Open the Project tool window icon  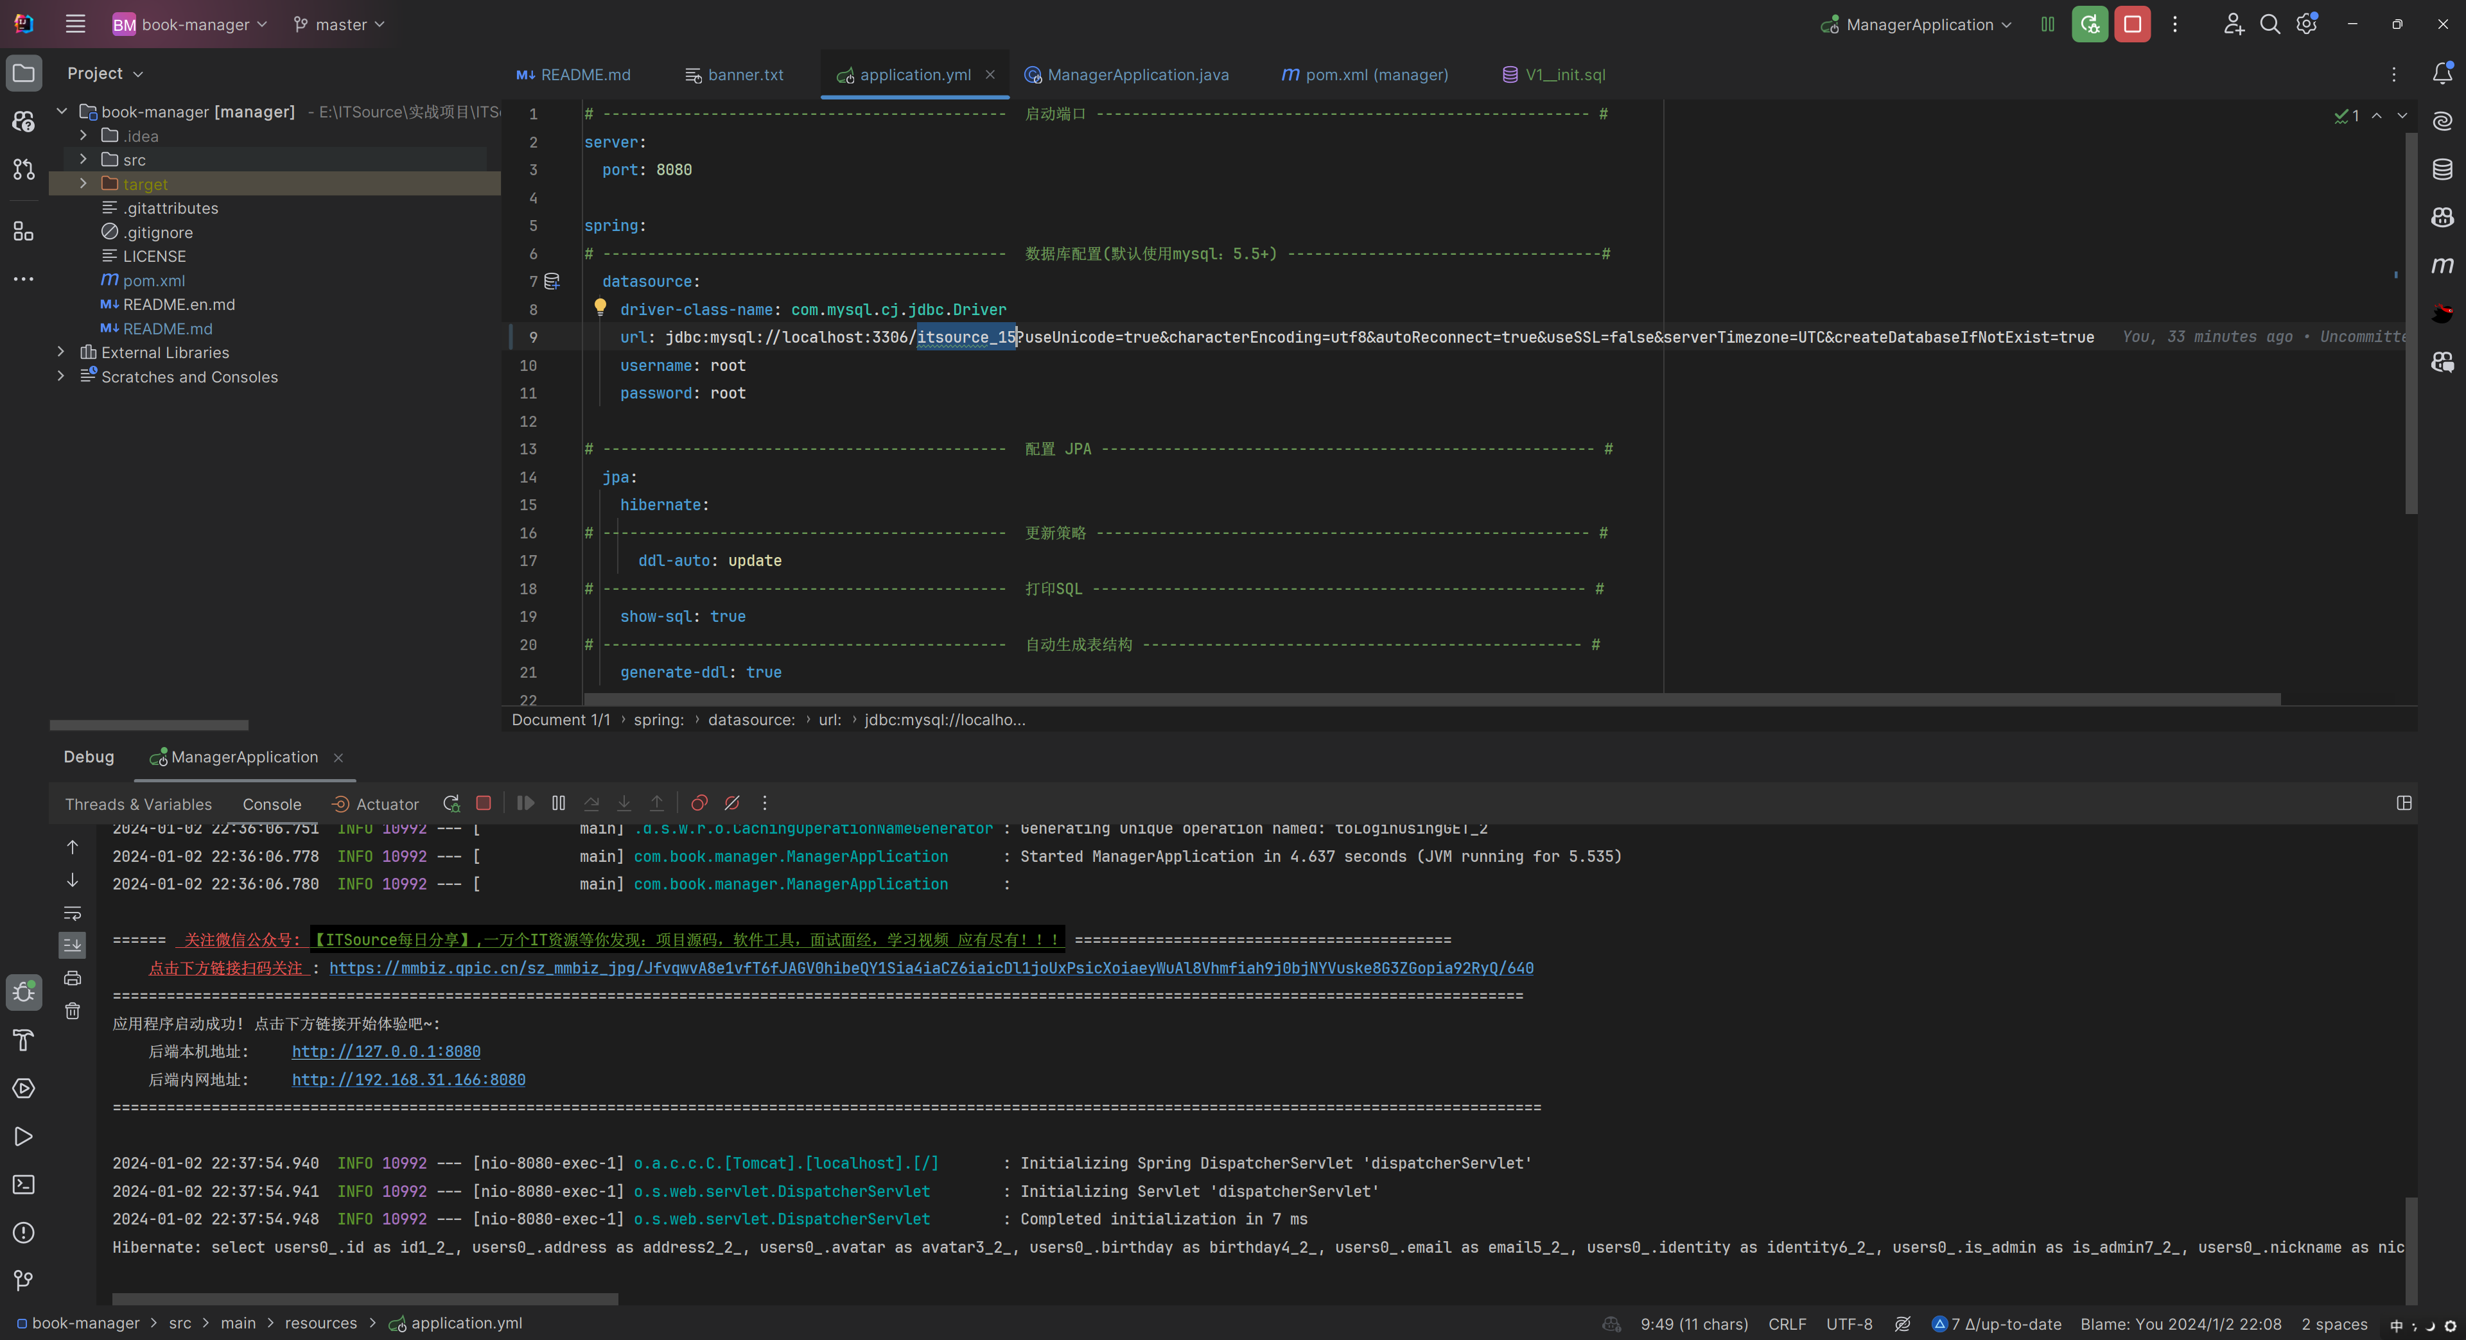[x=24, y=74]
